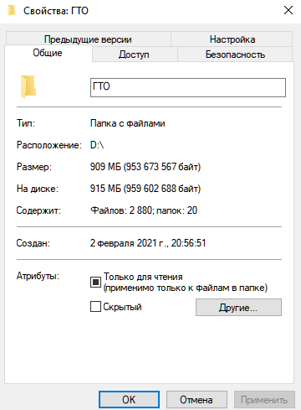
Task: Click the 'Применить' button
Action: 264,400
